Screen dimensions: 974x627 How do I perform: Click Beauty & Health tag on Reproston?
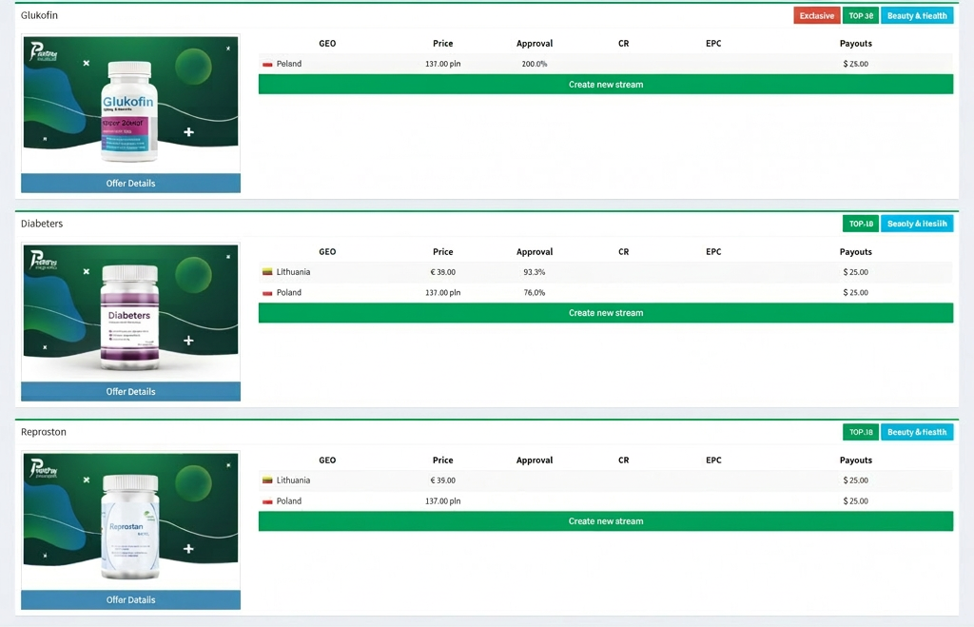point(917,432)
